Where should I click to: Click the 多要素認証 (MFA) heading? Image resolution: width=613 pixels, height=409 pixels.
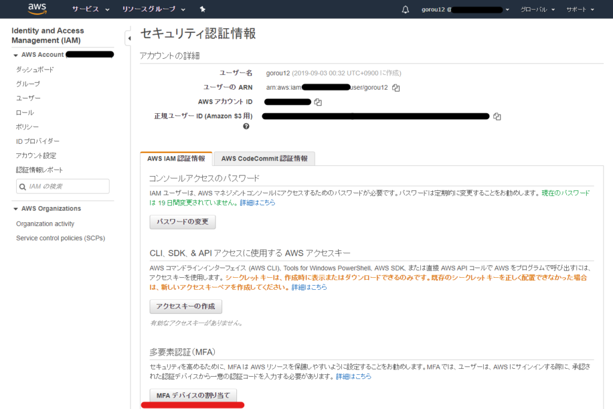click(183, 352)
